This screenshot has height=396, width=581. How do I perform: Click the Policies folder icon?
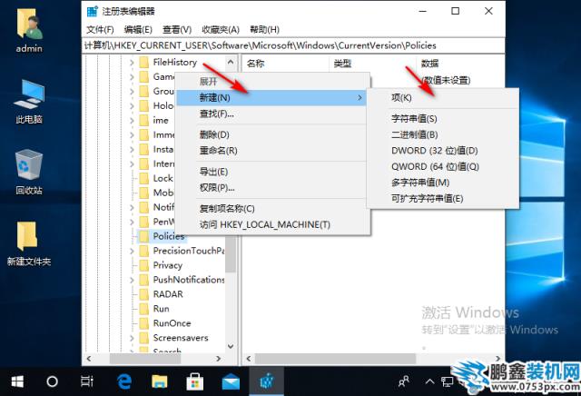pos(143,236)
